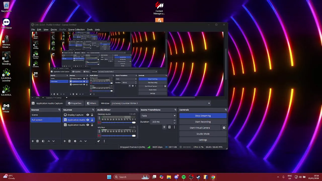
Task: Adjust the Mic/Aux volume slider
Action: [134, 136]
